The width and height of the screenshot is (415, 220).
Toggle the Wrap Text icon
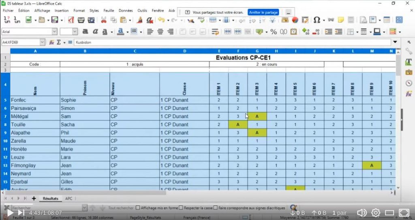click(x=215, y=32)
